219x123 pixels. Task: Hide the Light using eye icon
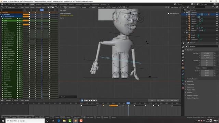pyautogui.click(x=217, y=26)
